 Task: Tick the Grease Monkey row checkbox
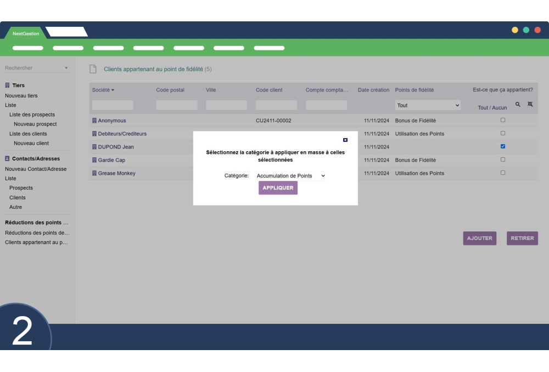pyautogui.click(x=503, y=173)
